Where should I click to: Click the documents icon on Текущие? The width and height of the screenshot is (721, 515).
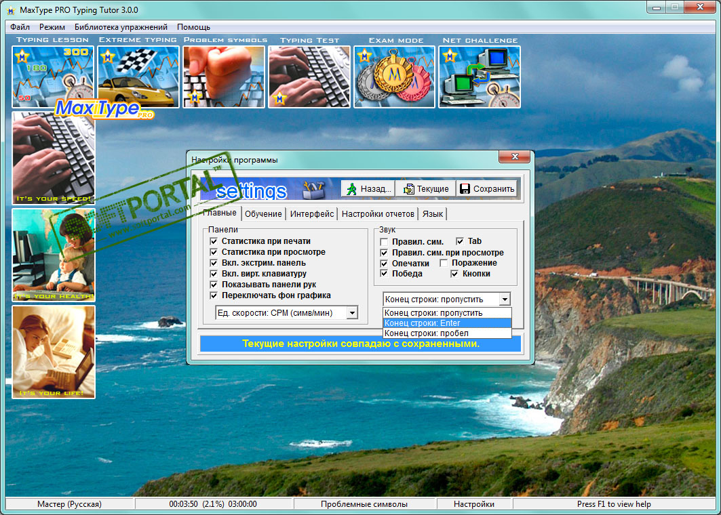pyautogui.click(x=408, y=189)
